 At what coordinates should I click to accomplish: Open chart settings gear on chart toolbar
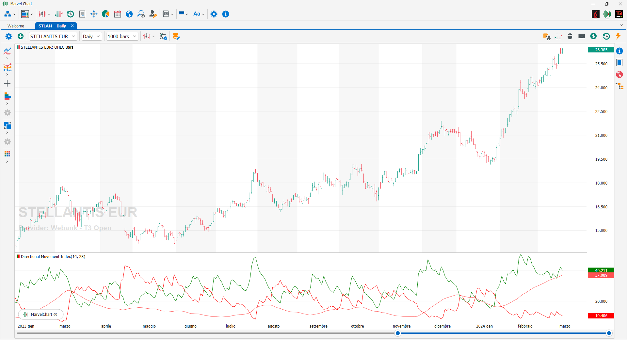(x=9, y=36)
